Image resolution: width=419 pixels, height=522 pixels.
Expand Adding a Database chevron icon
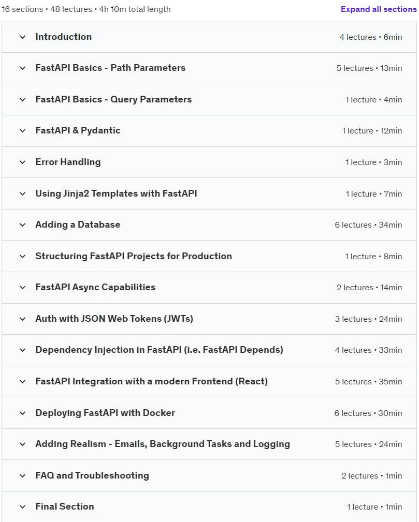(22, 225)
